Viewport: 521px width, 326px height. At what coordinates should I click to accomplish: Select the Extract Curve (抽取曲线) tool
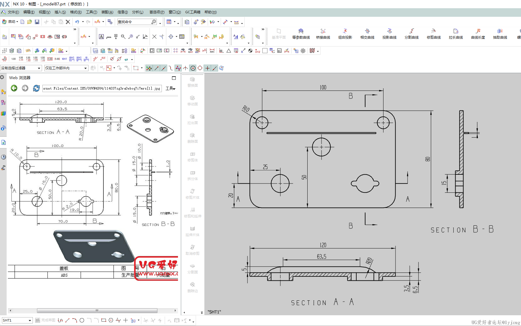(500, 34)
